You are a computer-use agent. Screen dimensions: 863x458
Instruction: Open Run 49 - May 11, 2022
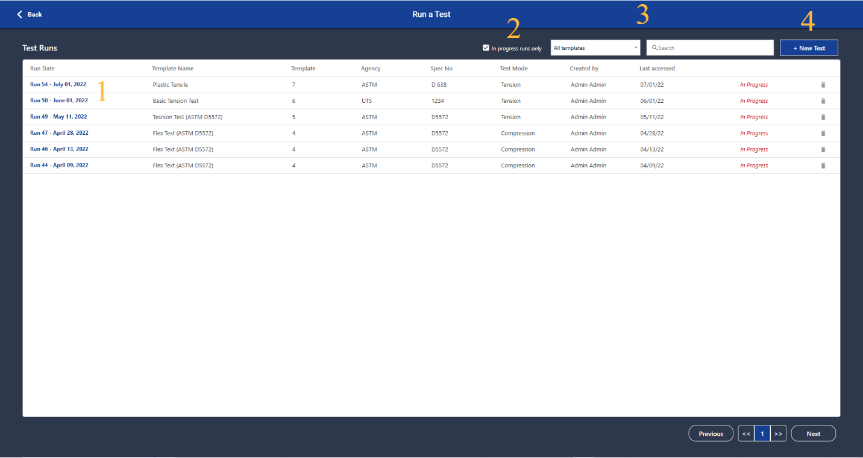(x=58, y=117)
